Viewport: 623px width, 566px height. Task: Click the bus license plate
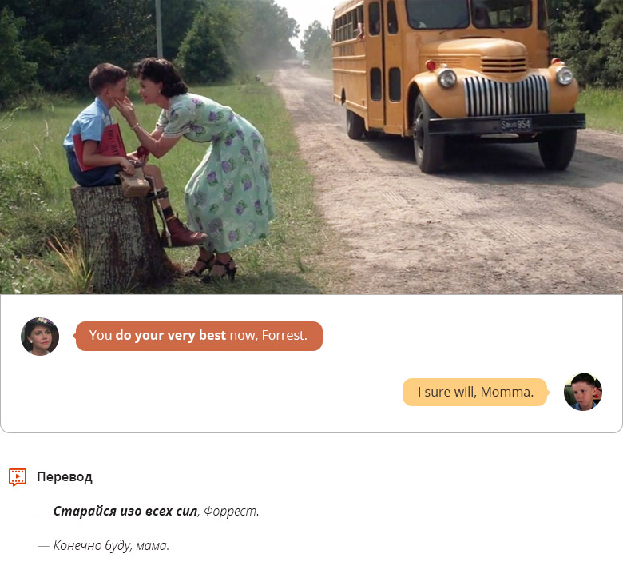pyautogui.click(x=516, y=125)
